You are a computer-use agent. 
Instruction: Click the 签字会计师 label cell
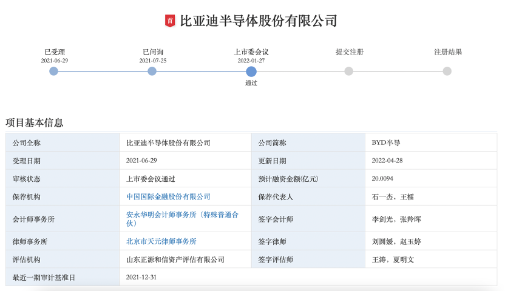click(x=308, y=219)
